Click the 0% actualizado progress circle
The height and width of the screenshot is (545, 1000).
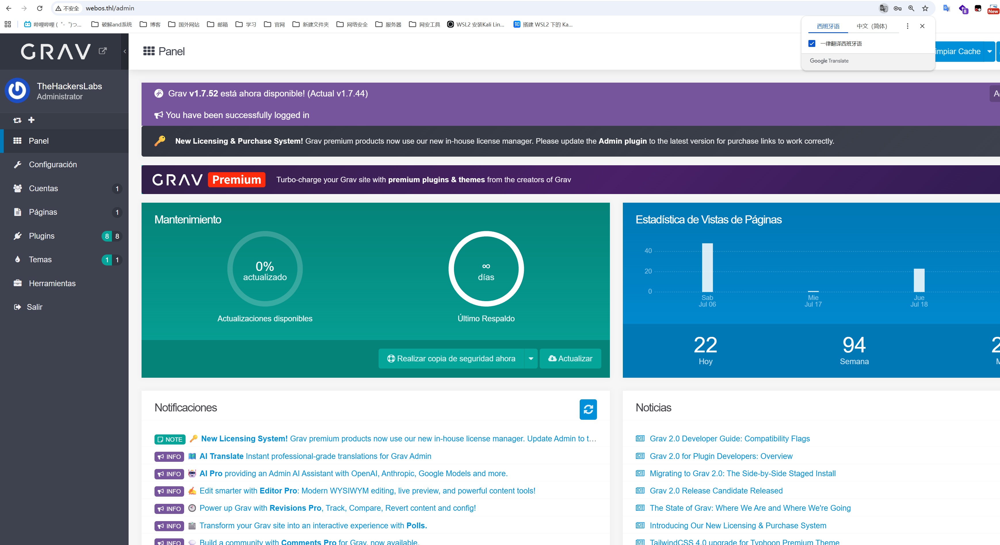(x=265, y=269)
